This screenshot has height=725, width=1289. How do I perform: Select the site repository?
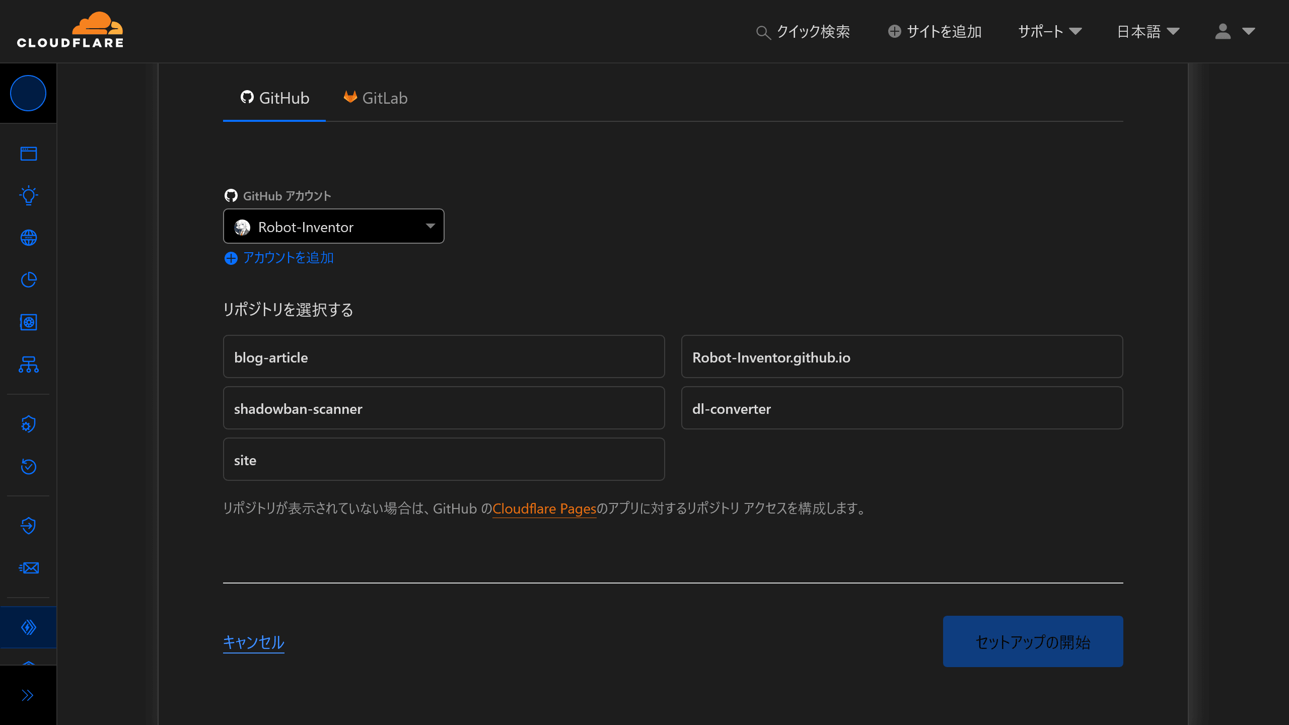pyautogui.click(x=444, y=460)
